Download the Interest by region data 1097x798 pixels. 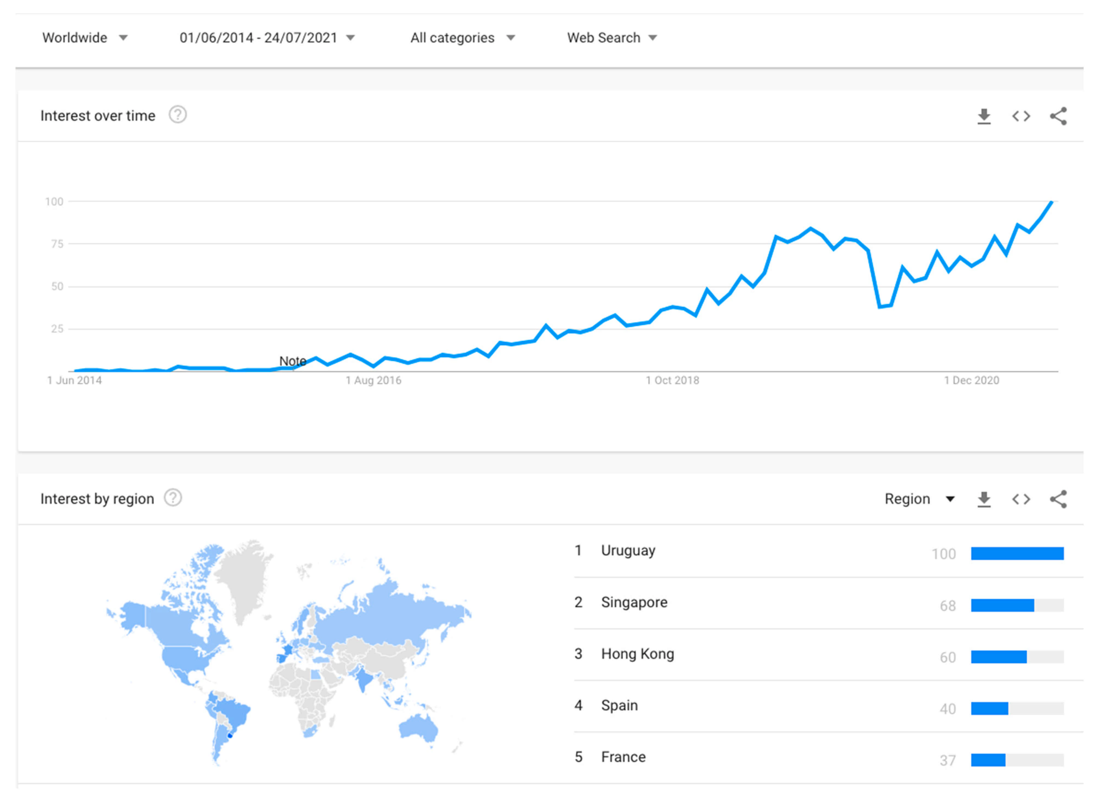pyautogui.click(x=984, y=499)
